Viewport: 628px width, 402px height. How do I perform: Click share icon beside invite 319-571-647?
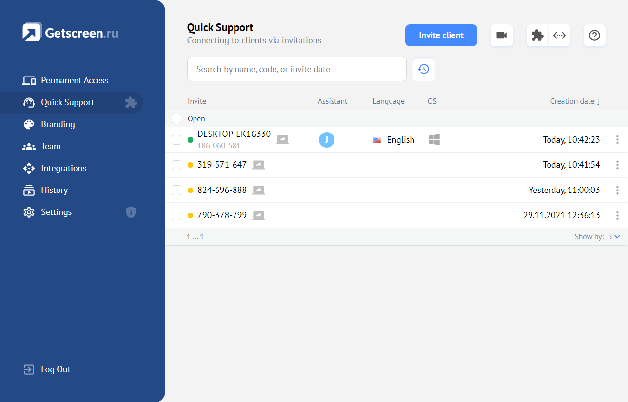(x=258, y=165)
